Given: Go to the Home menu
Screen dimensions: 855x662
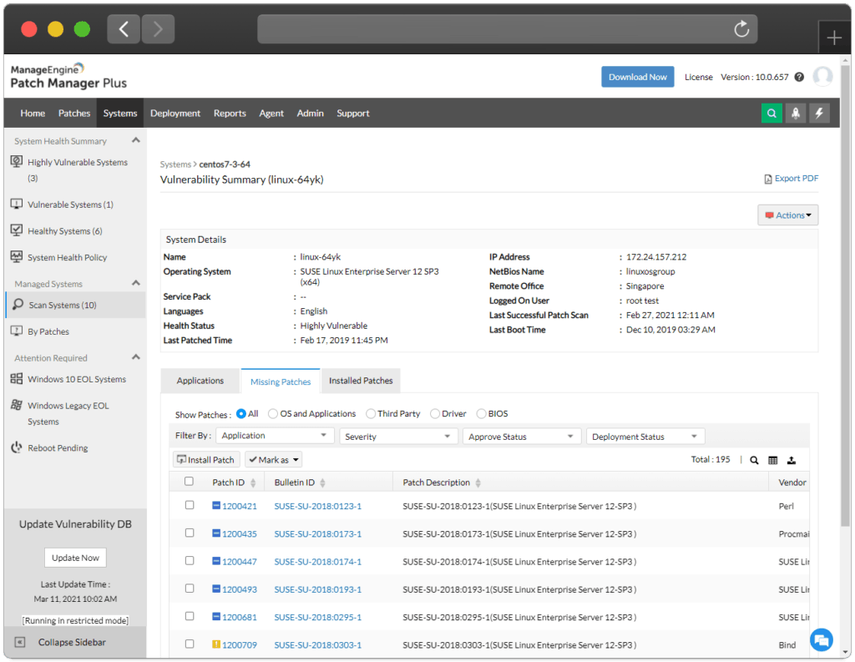Looking at the screenshot, I should (33, 113).
